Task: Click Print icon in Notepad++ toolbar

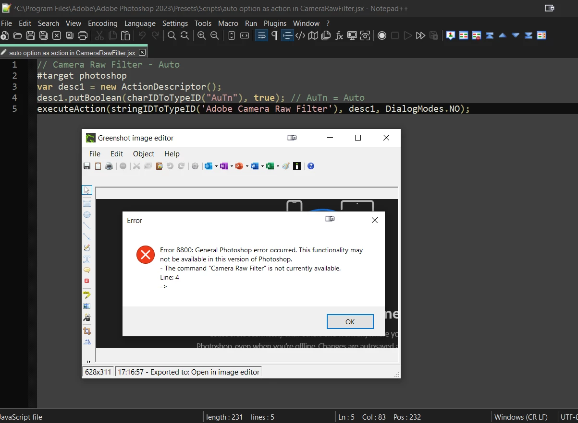Action: 83,35
